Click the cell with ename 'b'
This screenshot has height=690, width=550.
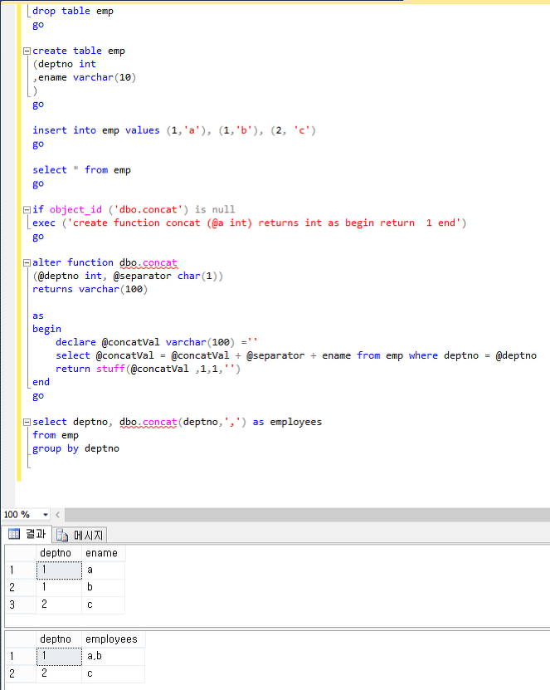click(104, 587)
